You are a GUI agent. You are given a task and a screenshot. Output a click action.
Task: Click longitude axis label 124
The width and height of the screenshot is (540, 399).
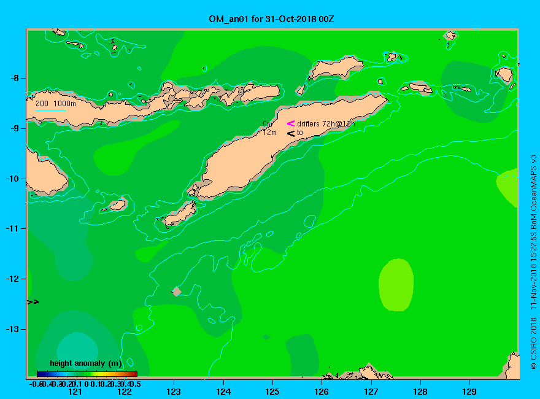click(223, 392)
